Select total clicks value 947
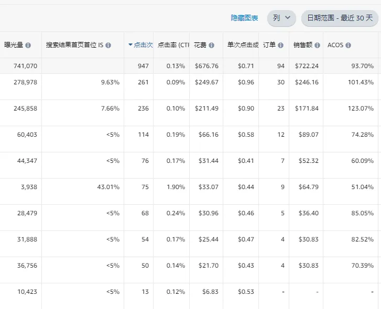 (x=144, y=66)
